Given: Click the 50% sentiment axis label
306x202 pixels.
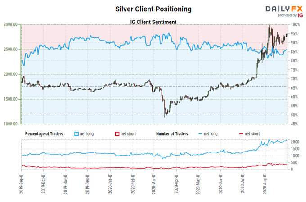Looking at the screenshot, I should coord(293,115).
